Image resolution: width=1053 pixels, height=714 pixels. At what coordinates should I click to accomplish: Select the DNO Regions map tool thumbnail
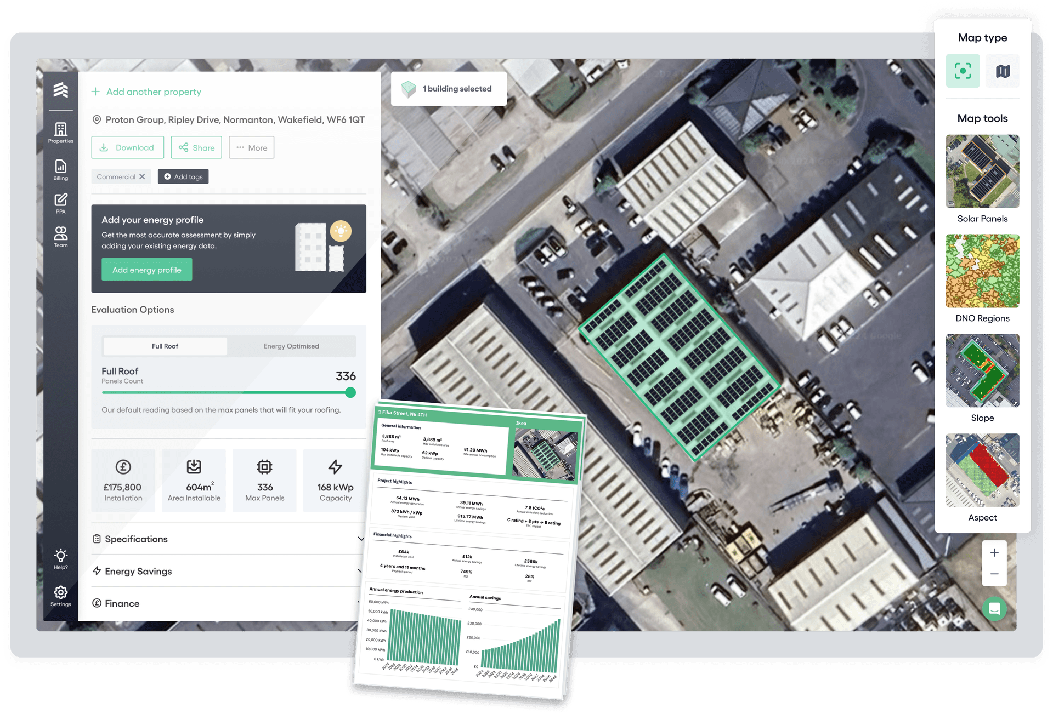[x=982, y=271]
